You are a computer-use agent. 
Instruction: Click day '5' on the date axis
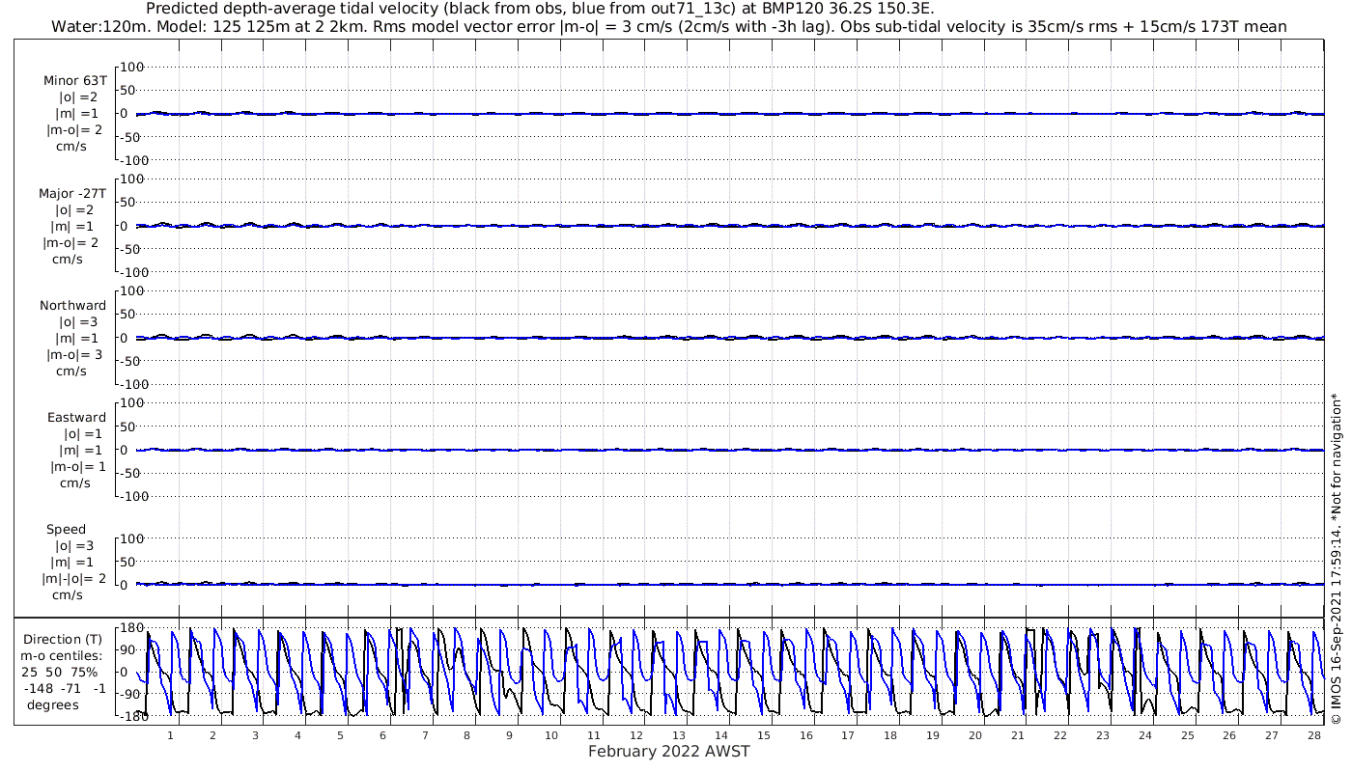[x=340, y=735]
